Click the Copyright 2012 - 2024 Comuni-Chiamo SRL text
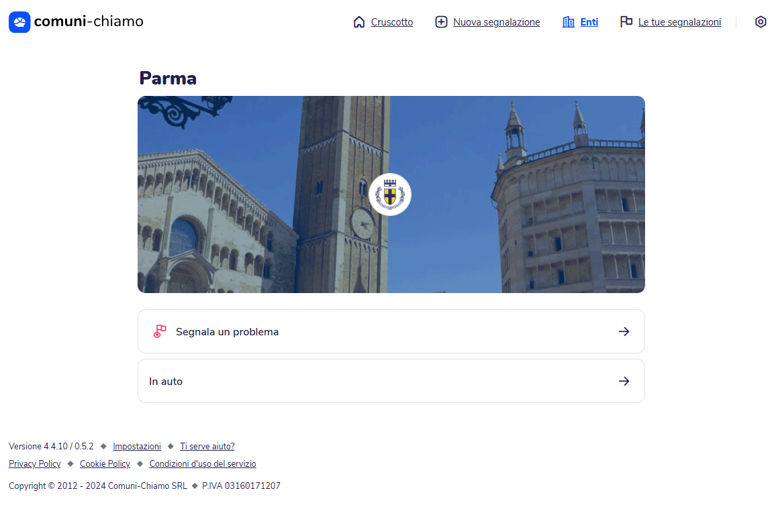Screen dimensions: 778x505 click(x=98, y=486)
